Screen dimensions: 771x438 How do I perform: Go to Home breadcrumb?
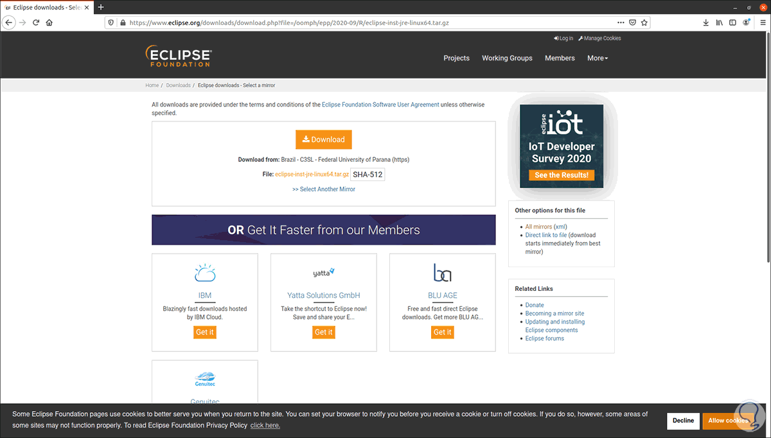(152, 85)
